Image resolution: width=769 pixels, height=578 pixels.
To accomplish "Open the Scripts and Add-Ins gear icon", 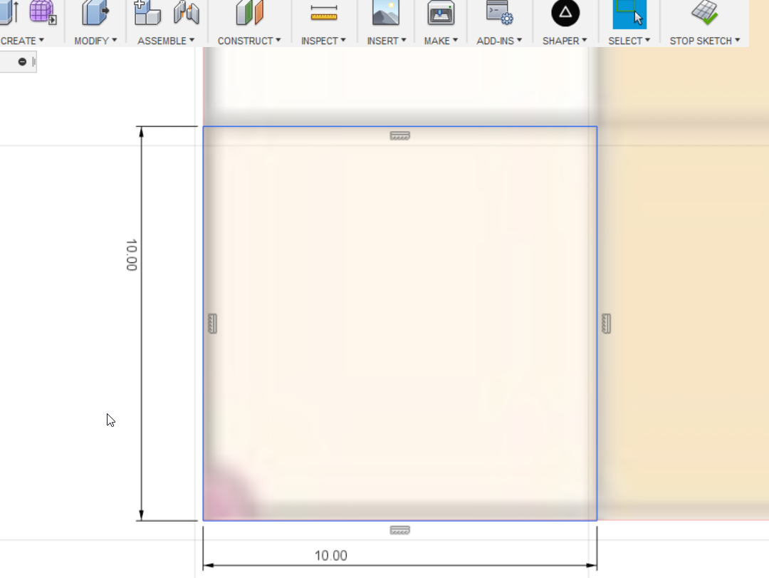I will 499,14.
